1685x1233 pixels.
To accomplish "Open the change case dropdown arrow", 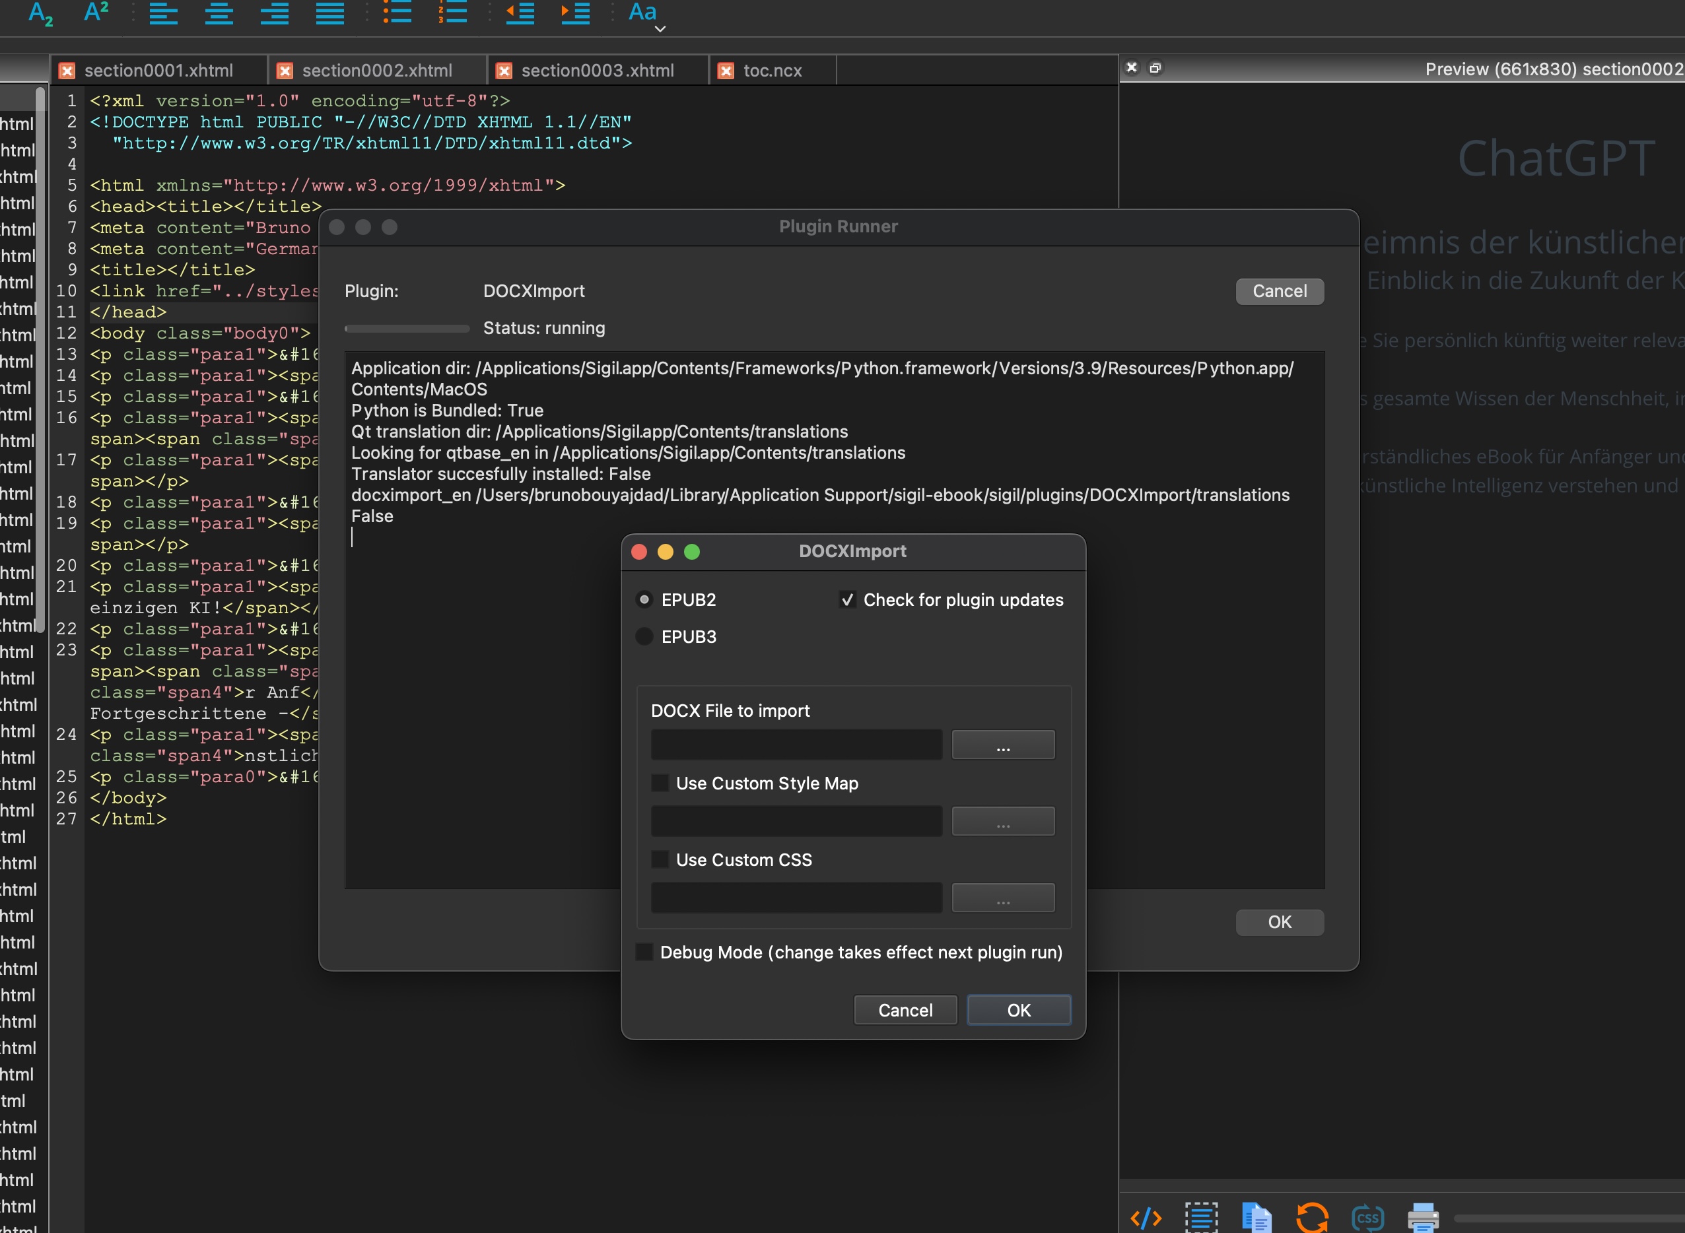I will point(660,29).
